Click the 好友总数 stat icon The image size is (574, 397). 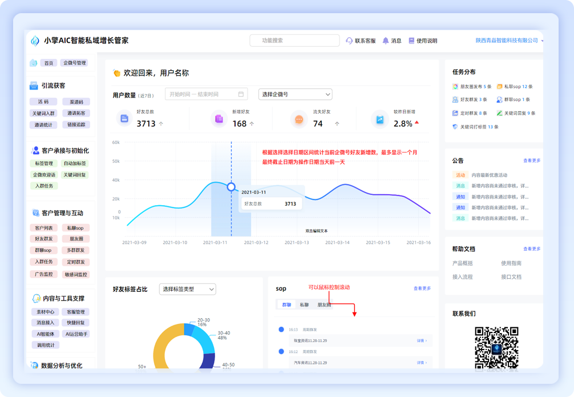point(124,119)
